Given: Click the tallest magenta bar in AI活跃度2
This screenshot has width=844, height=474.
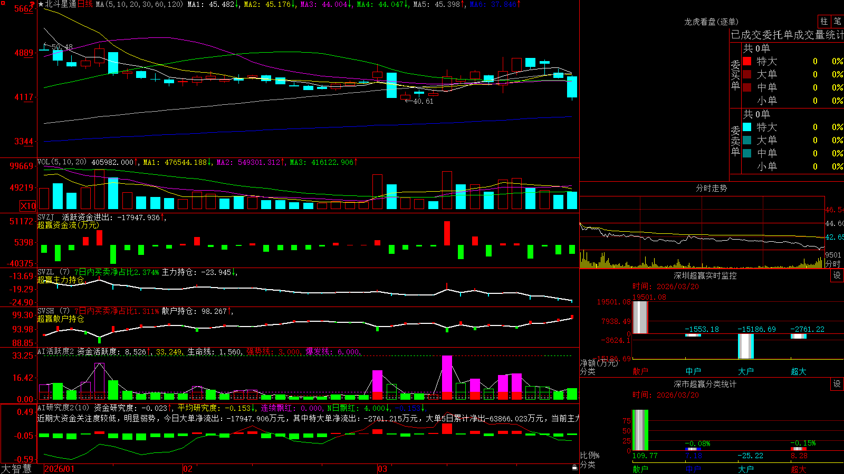Looking at the screenshot, I should coord(447,378).
